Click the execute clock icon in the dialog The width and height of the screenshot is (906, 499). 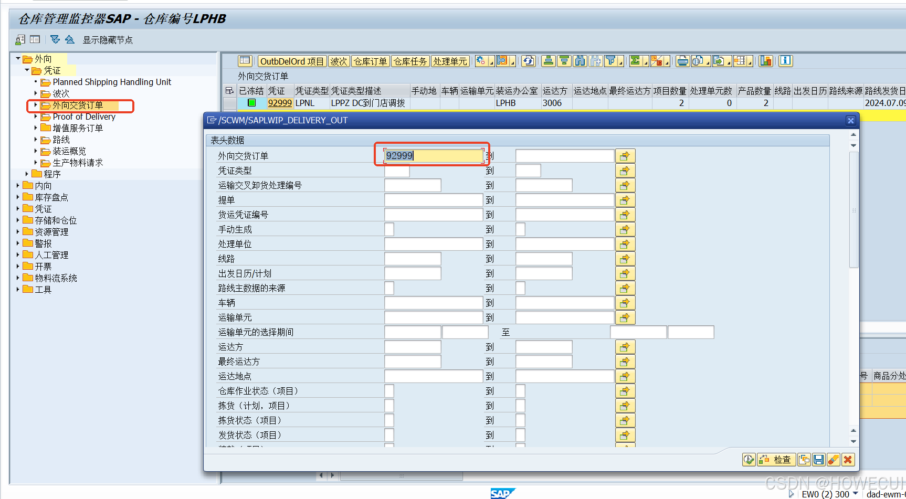coord(749,460)
